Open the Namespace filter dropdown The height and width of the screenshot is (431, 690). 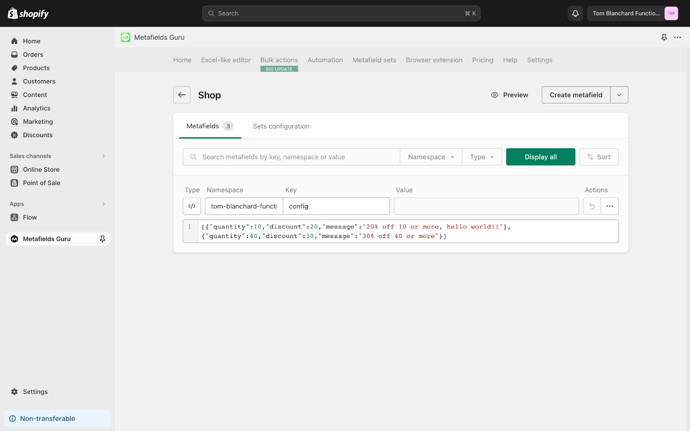(x=431, y=157)
